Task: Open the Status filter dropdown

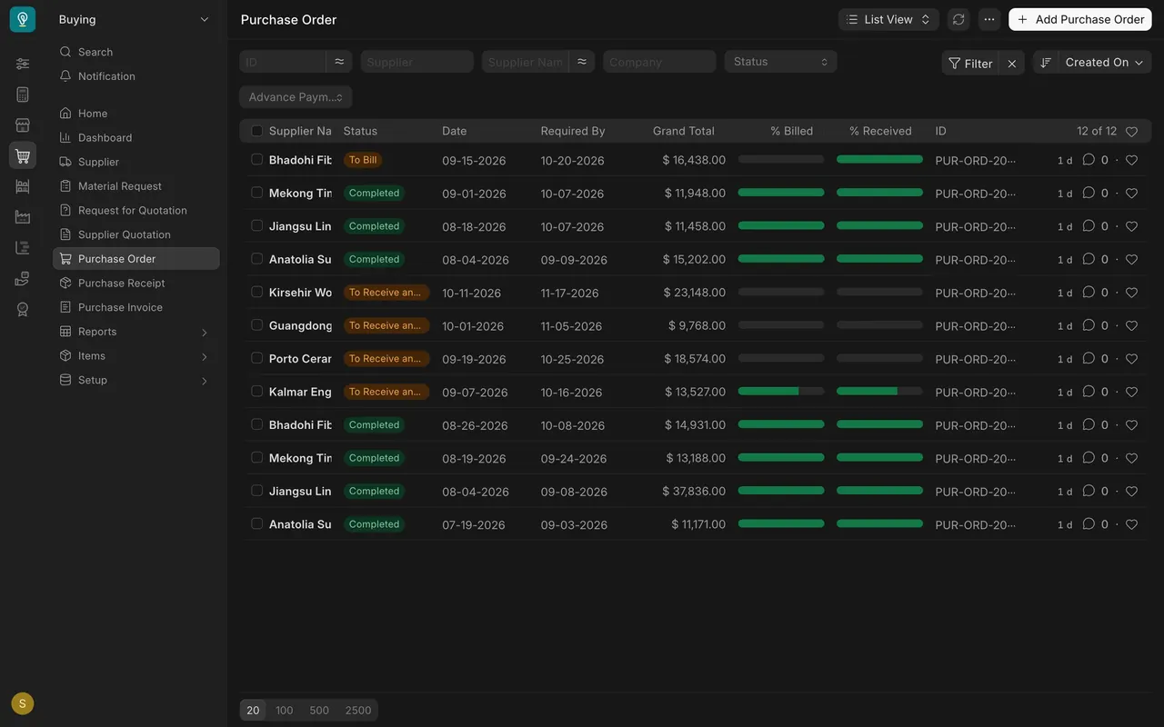Action: [x=780, y=62]
